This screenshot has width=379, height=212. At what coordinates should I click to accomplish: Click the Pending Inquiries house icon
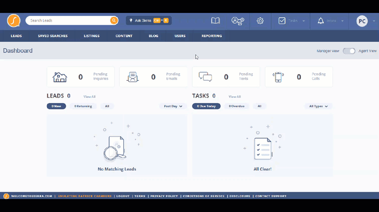click(60, 77)
